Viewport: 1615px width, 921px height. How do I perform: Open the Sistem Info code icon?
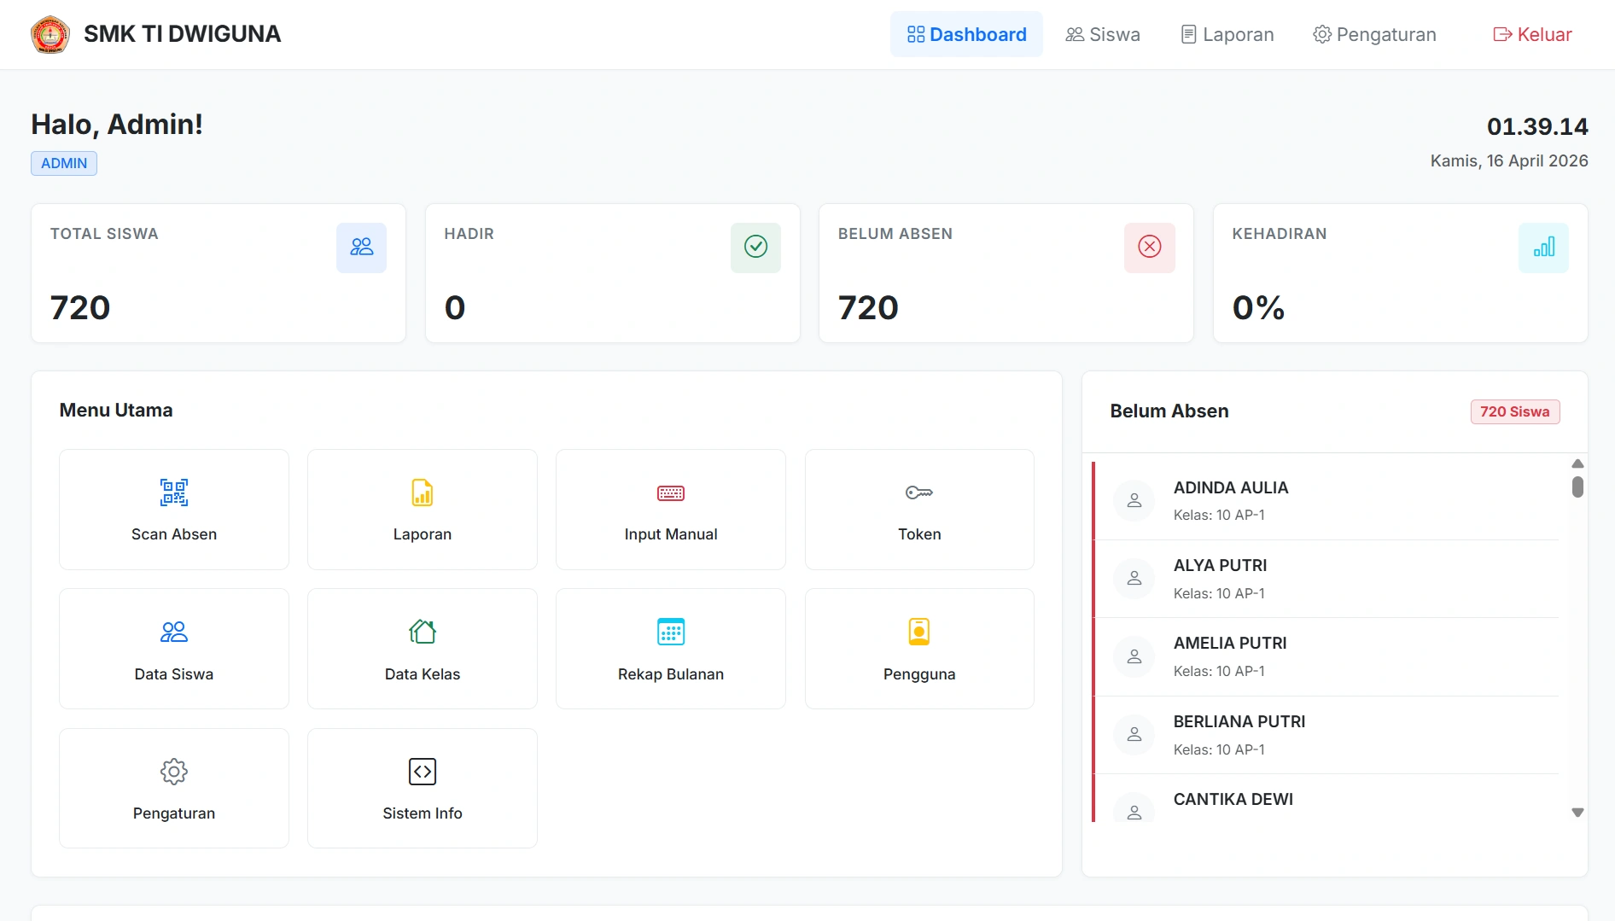(x=423, y=772)
